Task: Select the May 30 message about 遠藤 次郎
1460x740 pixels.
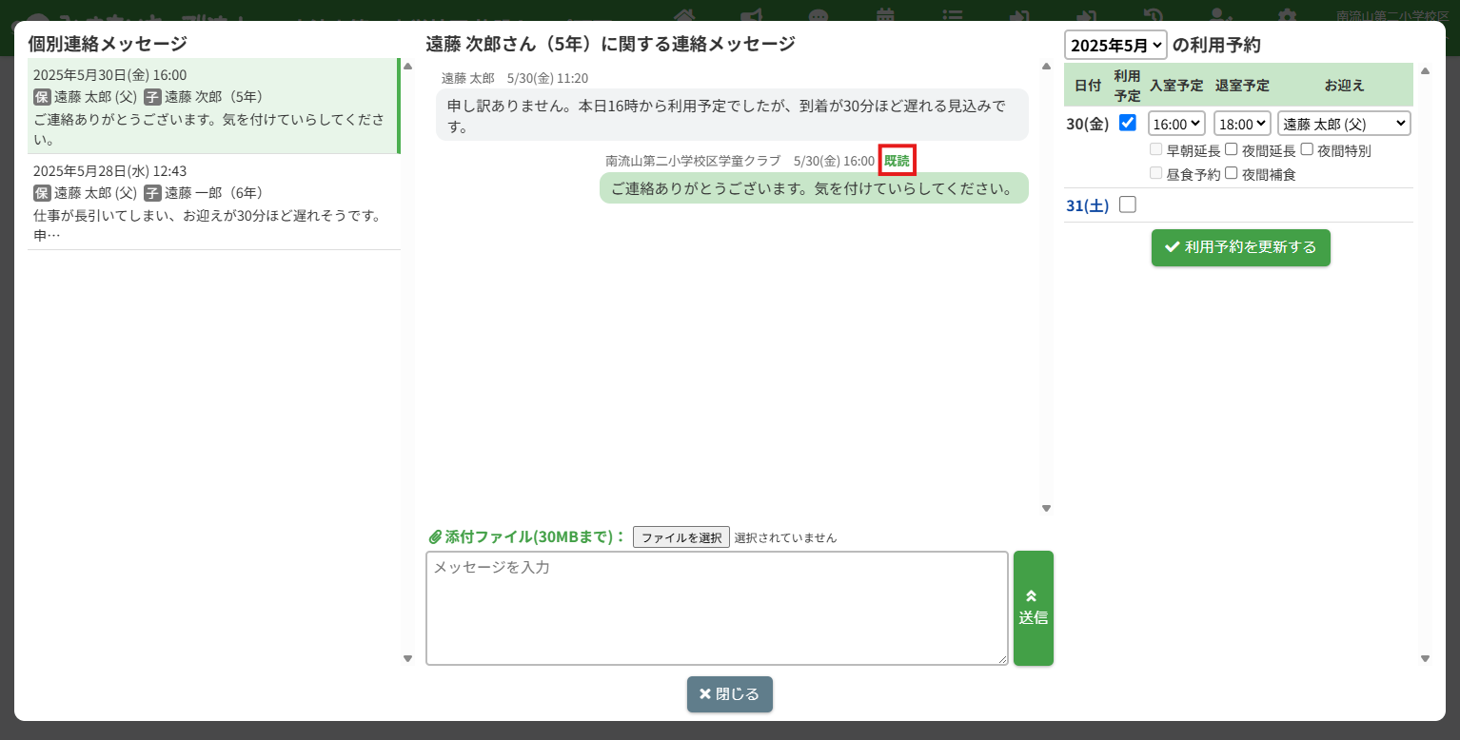Action: point(213,106)
